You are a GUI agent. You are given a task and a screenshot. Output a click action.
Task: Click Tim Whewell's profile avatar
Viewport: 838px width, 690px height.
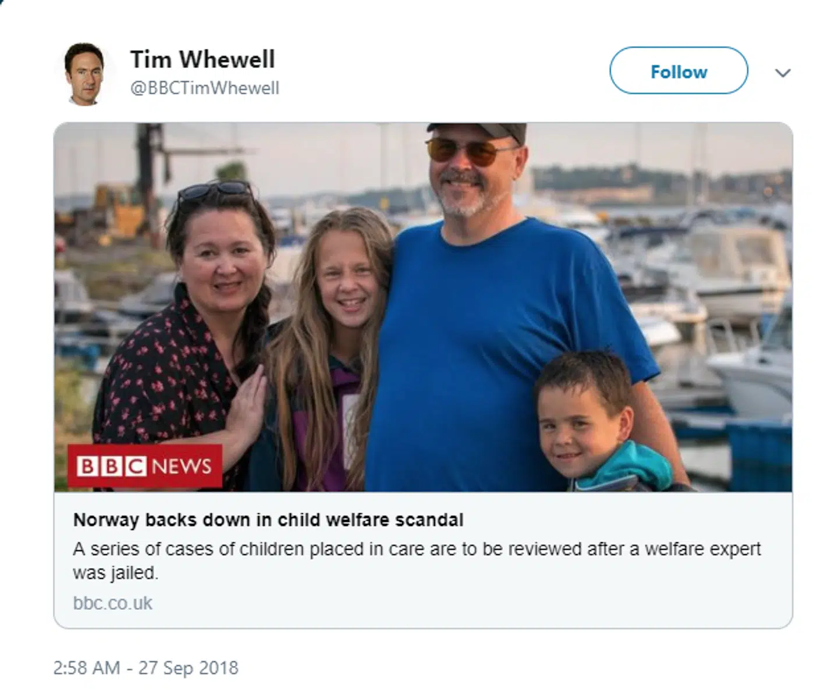tap(85, 73)
